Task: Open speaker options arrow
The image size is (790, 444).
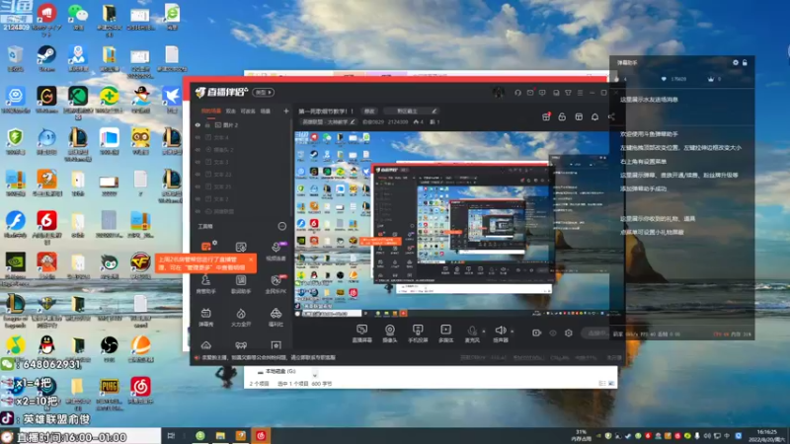Action: pyautogui.click(x=513, y=332)
